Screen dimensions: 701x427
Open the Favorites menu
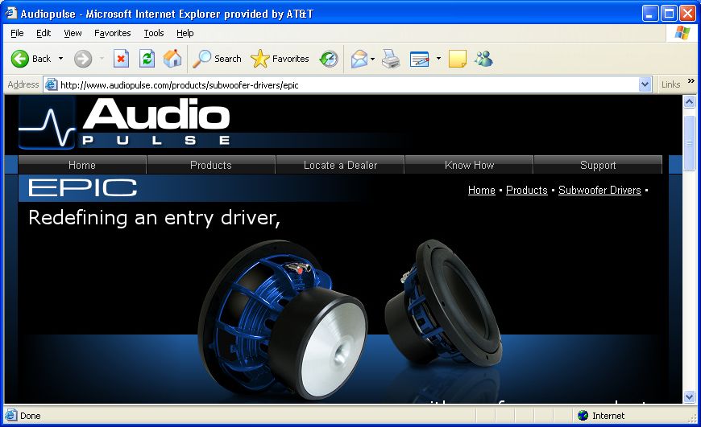[x=112, y=33]
